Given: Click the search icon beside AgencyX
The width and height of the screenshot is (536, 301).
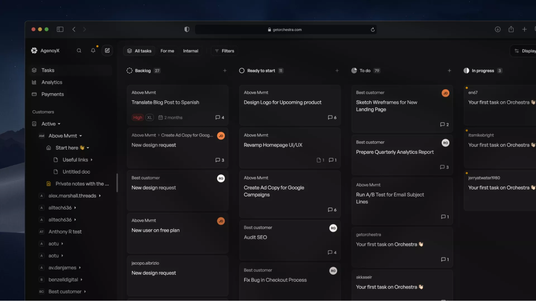Looking at the screenshot, I should [79, 50].
